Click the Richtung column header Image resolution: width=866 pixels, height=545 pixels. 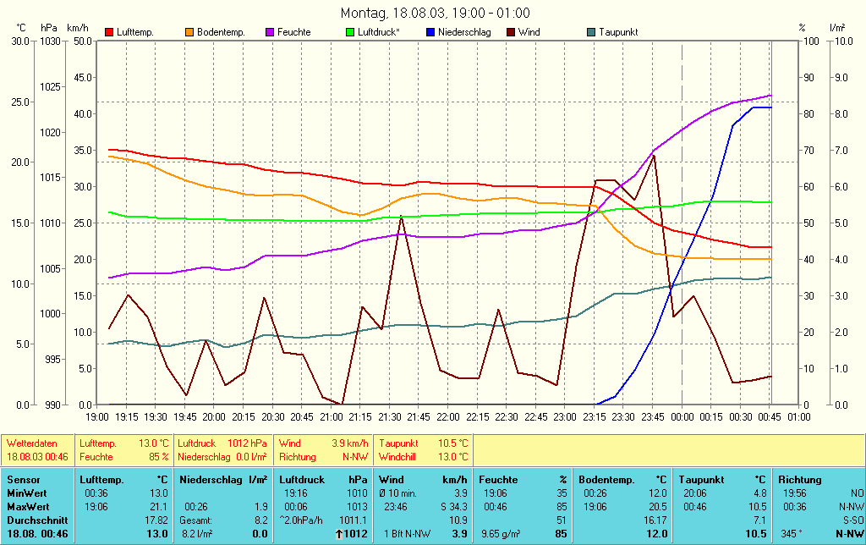point(799,480)
